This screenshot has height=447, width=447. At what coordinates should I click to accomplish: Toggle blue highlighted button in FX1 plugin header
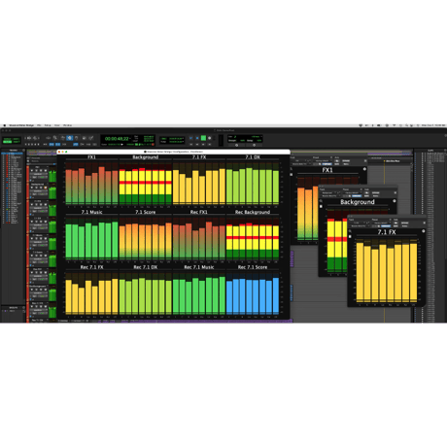point(327,164)
